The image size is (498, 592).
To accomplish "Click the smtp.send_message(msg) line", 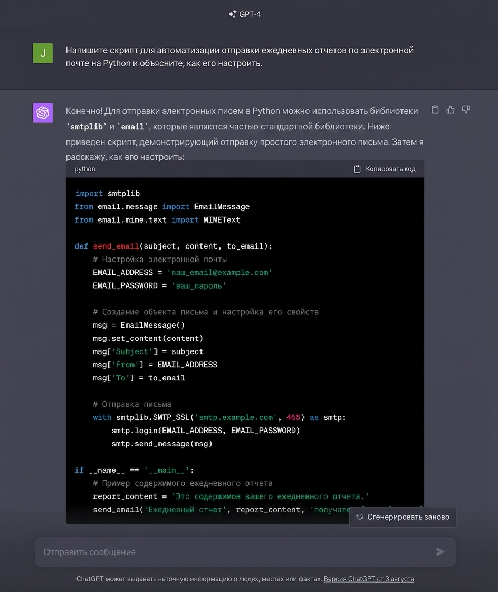I will pyautogui.click(x=162, y=444).
